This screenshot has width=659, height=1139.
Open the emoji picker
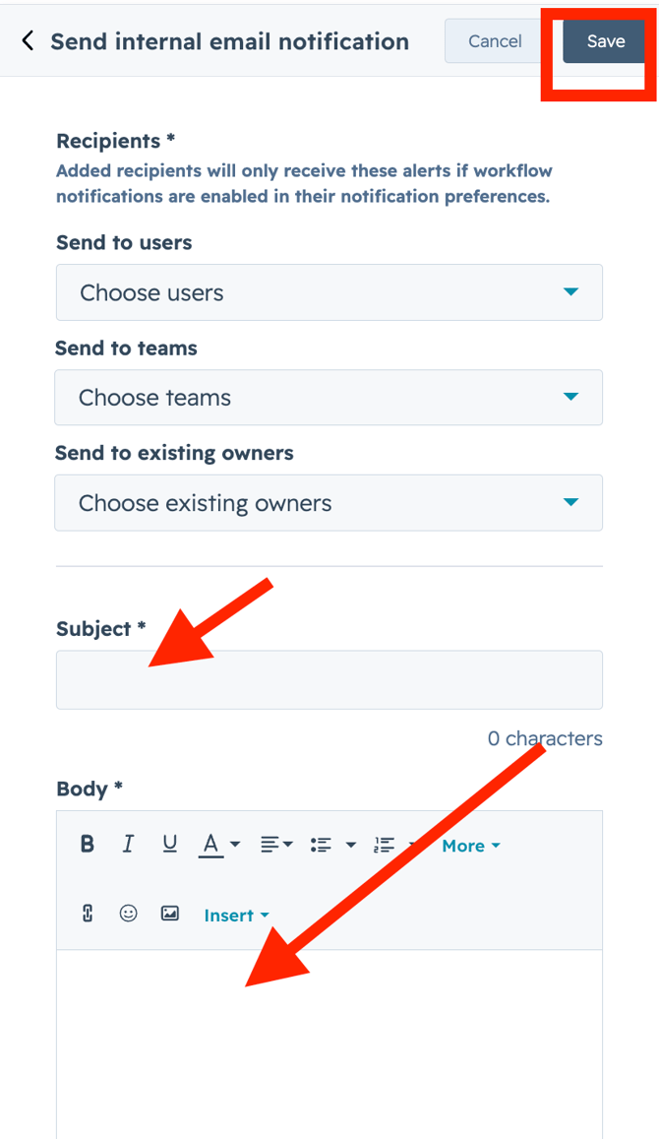[x=128, y=914]
